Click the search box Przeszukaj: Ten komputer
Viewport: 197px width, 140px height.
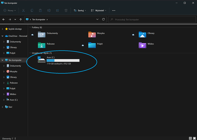[152, 19]
